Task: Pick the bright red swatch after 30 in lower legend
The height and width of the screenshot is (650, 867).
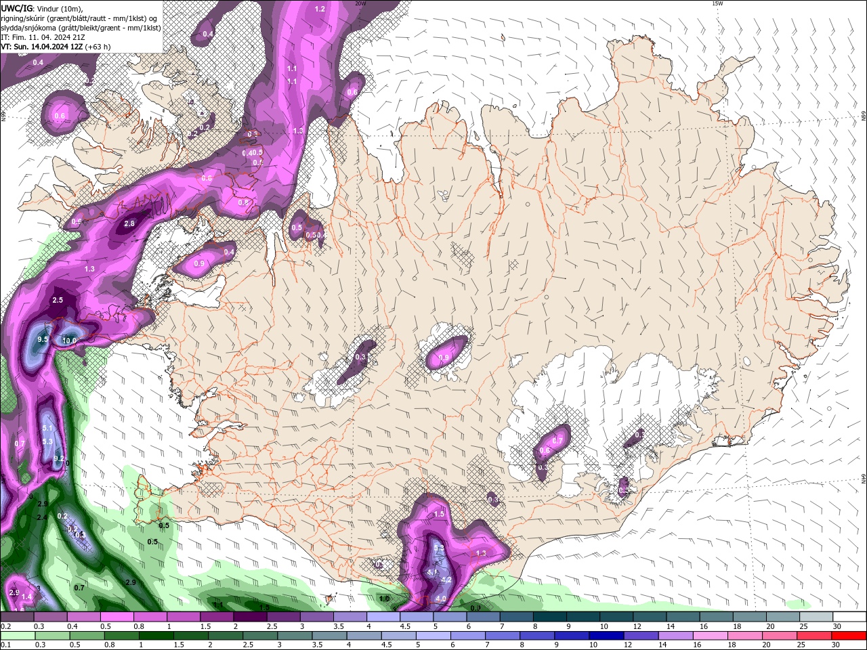Action: pyautogui.click(x=849, y=636)
